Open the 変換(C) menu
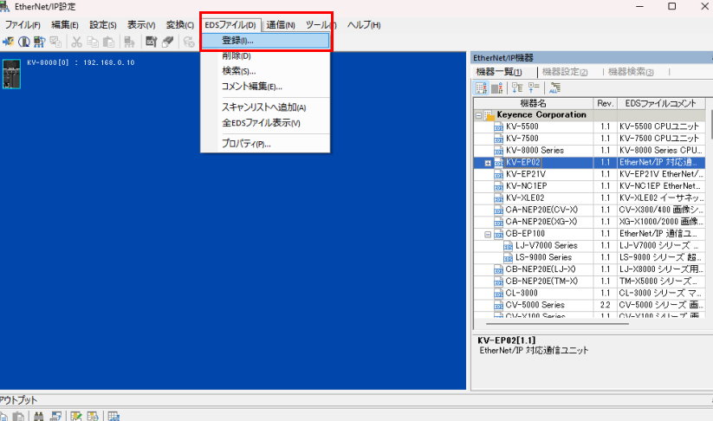Image resolution: width=713 pixels, height=421 pixels. point(179,25)
